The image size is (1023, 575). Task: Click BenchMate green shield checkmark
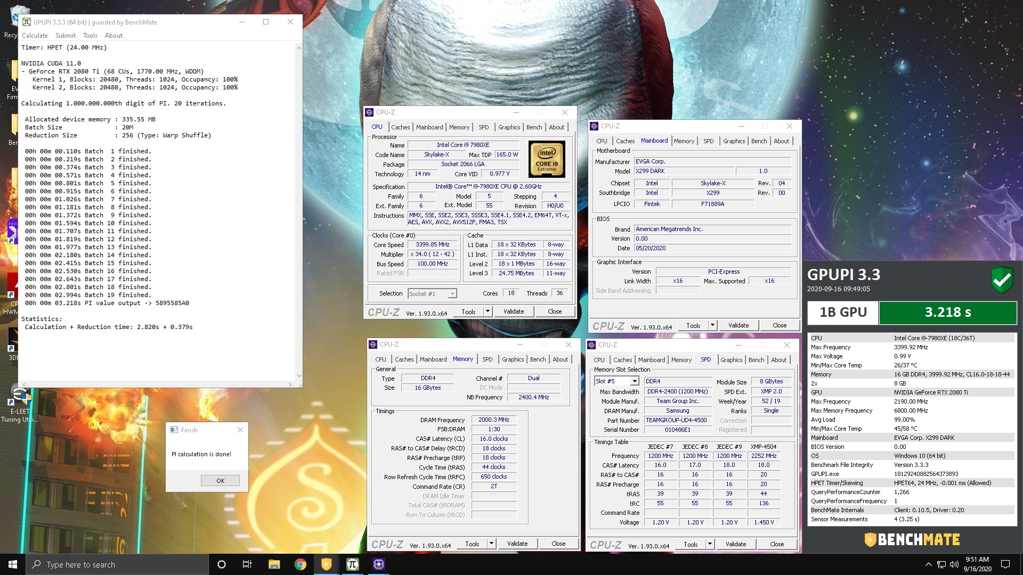1002,280
